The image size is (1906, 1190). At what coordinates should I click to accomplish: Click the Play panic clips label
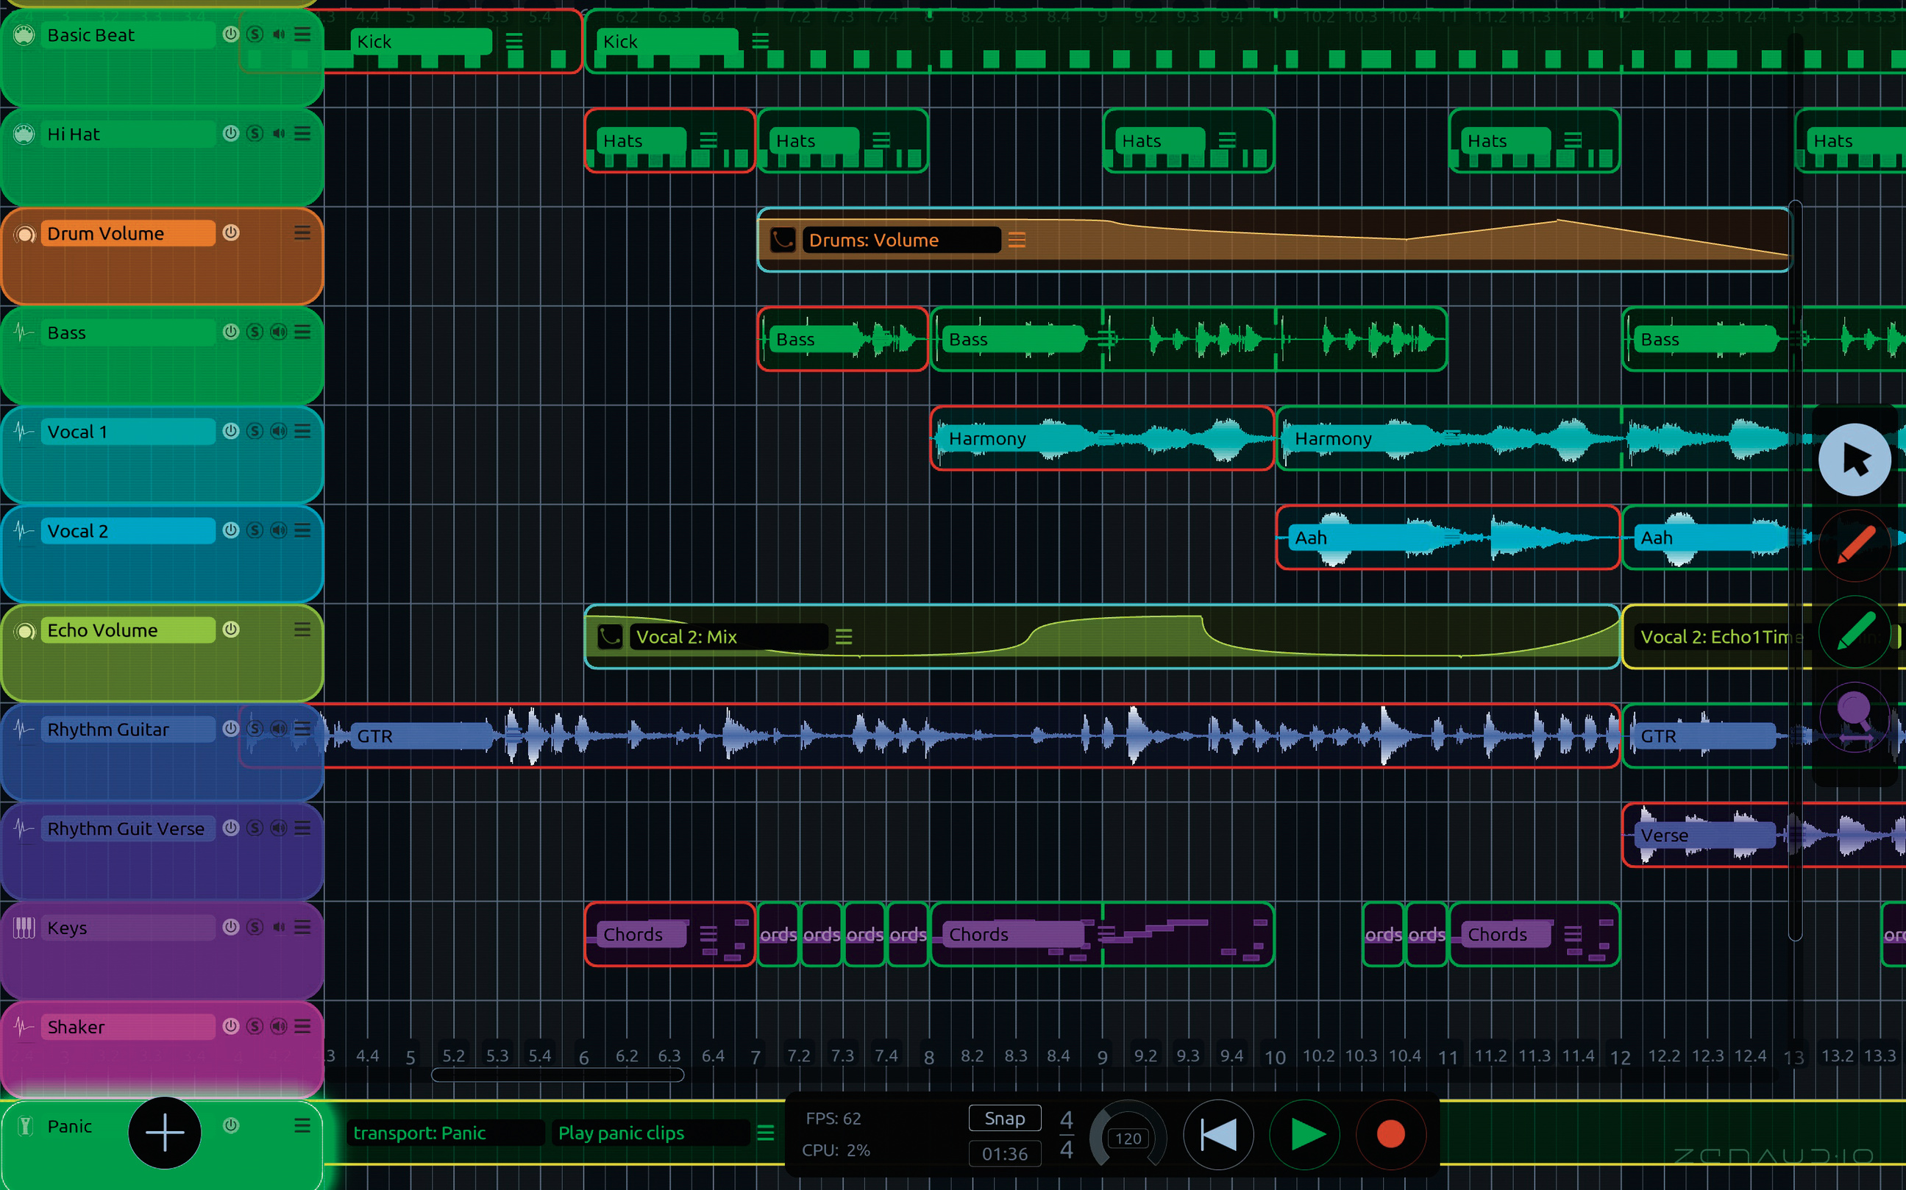pyautogui.click(x=621, y=1133)
